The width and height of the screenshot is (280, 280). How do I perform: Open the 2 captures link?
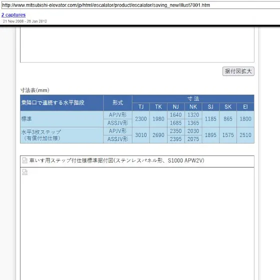tap(13, 15)
